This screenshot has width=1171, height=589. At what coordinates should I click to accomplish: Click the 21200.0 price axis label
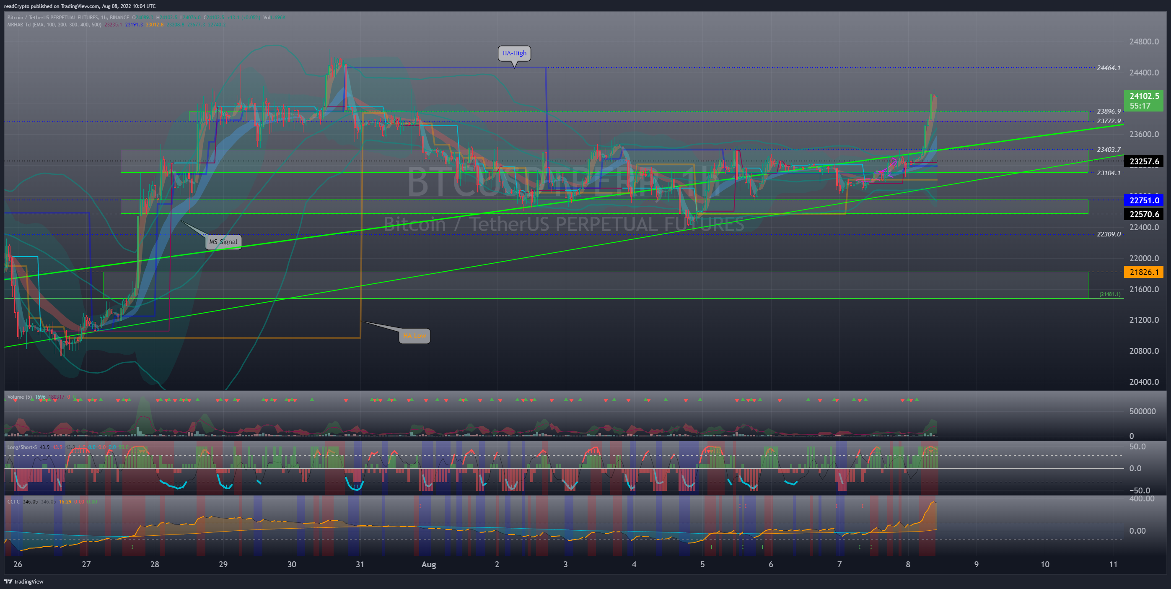click(x=1144, y=320)
